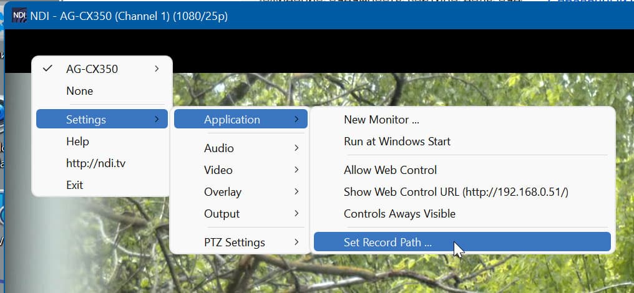Expand the Application submenu
Screen dimensions: 634x293
[232, 119]
